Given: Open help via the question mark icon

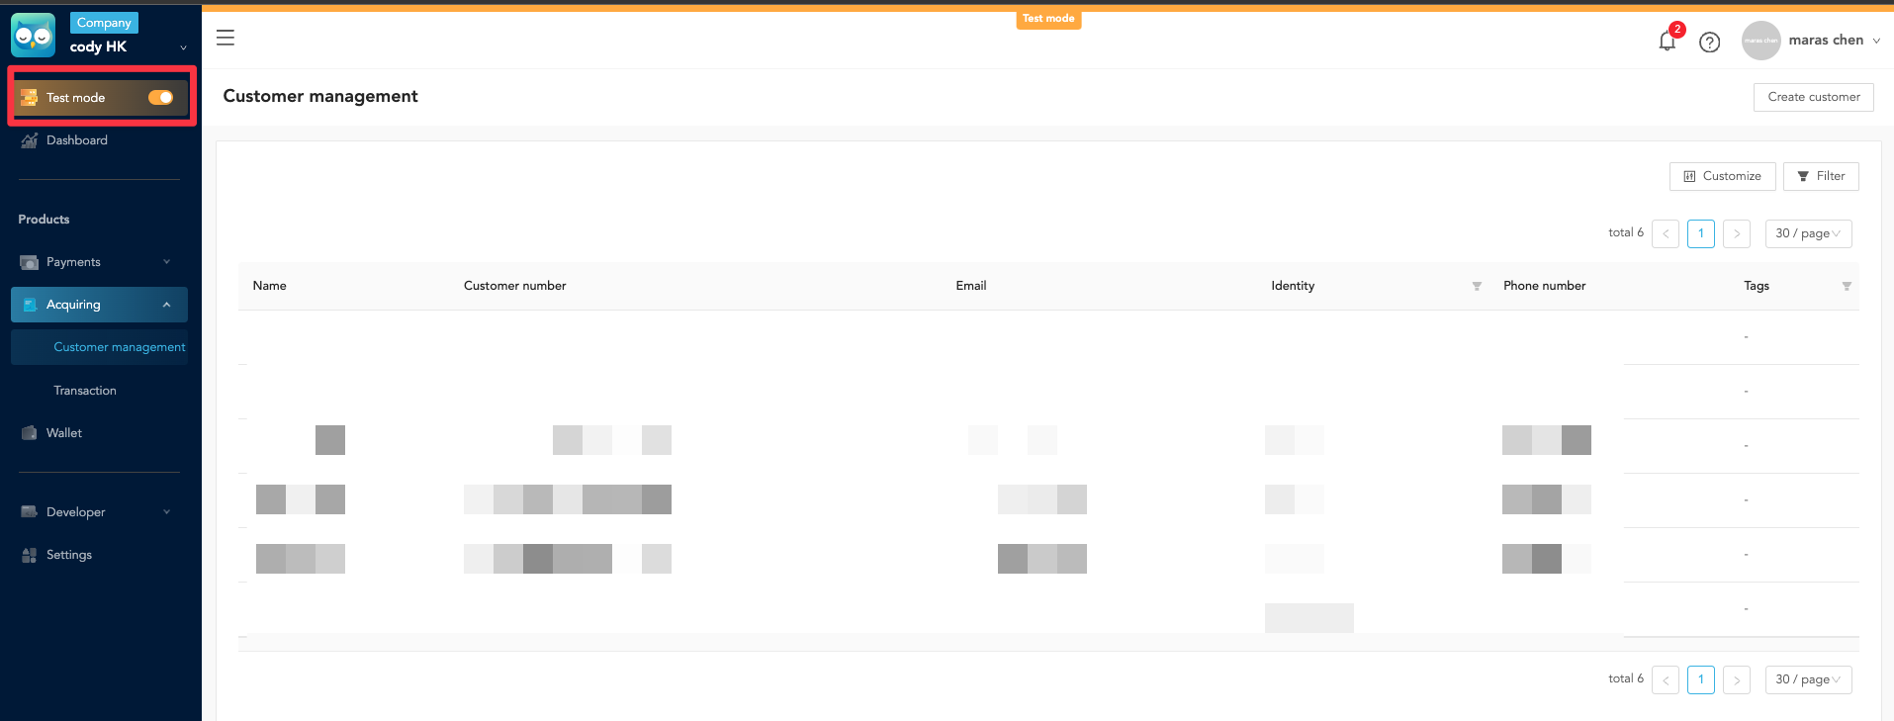Looking at the screenshot, I should (x=1710, y=42).
